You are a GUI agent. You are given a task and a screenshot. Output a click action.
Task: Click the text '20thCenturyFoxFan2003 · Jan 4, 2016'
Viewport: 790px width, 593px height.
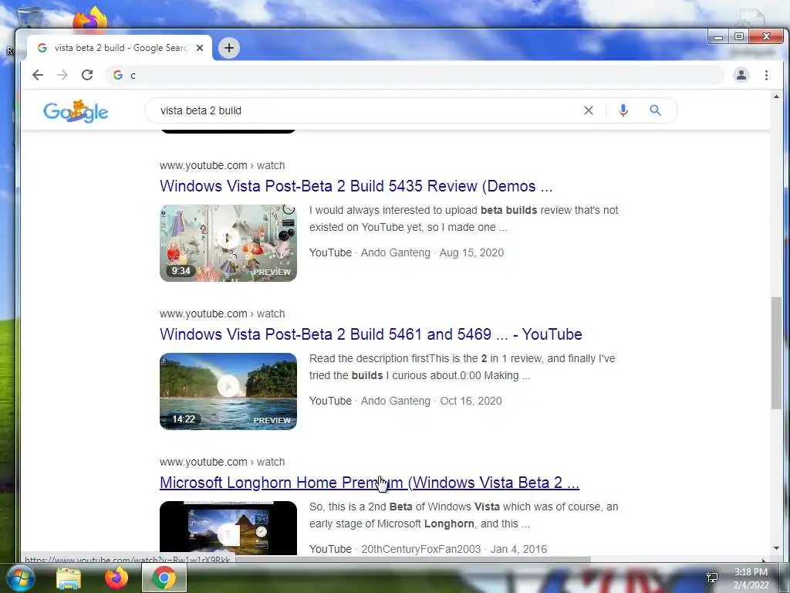[454, 549]
